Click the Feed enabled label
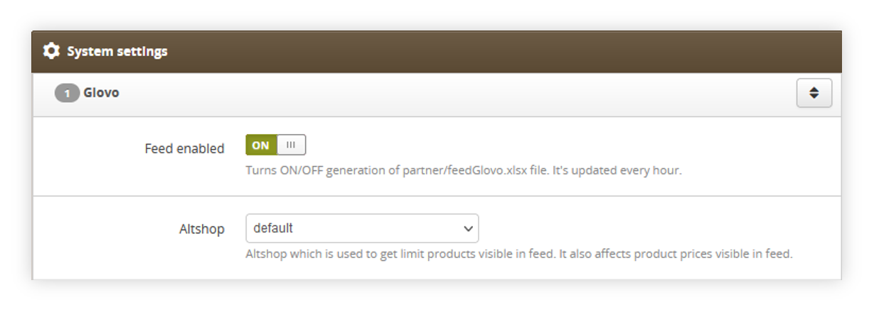Viewport: 879px width, 317px height. (x=184, y=148)
